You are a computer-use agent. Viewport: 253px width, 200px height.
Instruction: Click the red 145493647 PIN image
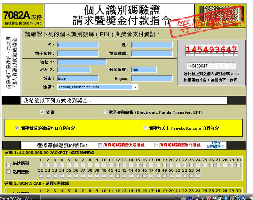[x=211, y=50]
